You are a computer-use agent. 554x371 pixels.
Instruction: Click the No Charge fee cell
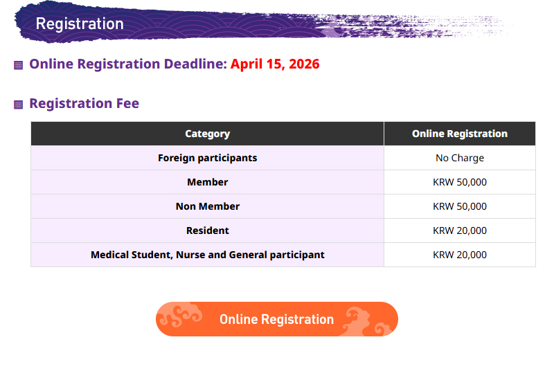pos(459,158)
